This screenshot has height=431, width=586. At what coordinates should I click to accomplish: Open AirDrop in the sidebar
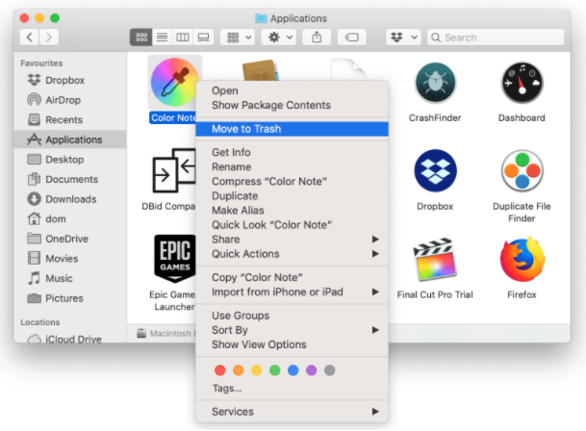[x=70, y=100]
